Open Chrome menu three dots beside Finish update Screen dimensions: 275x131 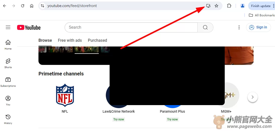tap(273, 6)
